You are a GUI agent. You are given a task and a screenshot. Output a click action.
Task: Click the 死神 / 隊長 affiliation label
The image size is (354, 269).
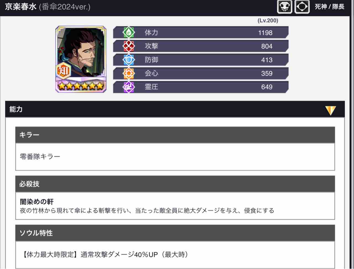[x=329, y=7]
